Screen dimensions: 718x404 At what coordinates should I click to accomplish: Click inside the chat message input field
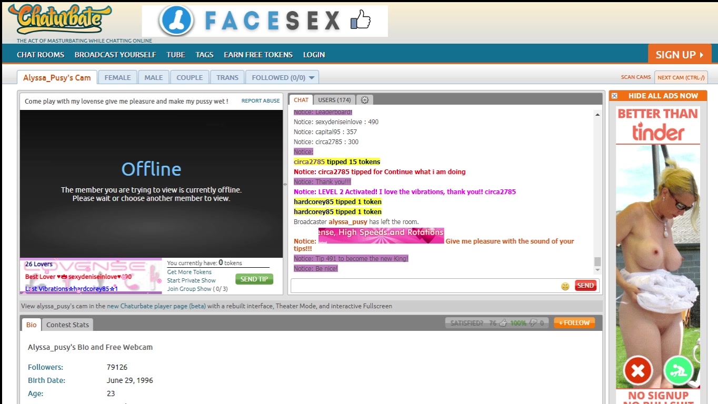click(x=424, y=286)
